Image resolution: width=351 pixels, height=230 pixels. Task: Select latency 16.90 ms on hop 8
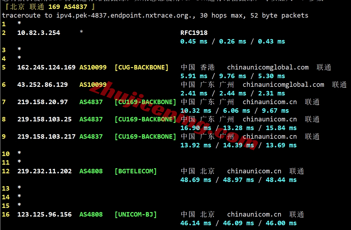click(196, 128)
